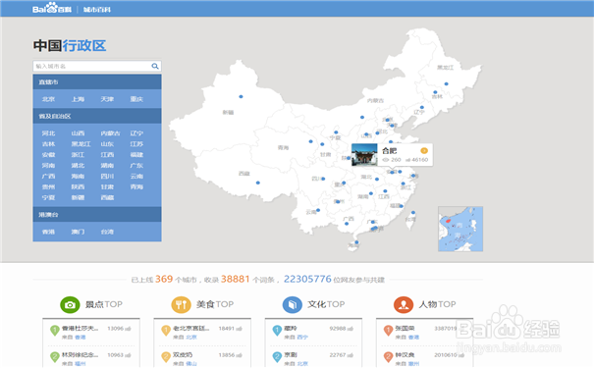Click rank 1 marker beside 藏羚
The height and width of the screenshot is (368, 594).
pyautogui.click(x=277, y=331)
